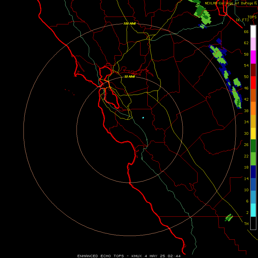Select the light orange legend swatch

tap(253, 108)
